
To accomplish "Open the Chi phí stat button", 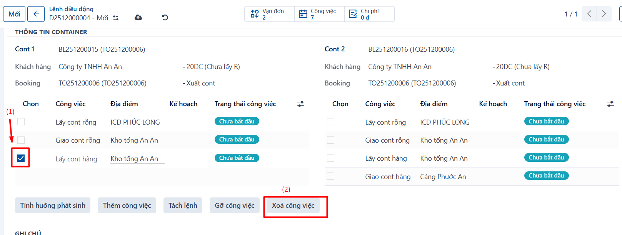I will point(369,14).
